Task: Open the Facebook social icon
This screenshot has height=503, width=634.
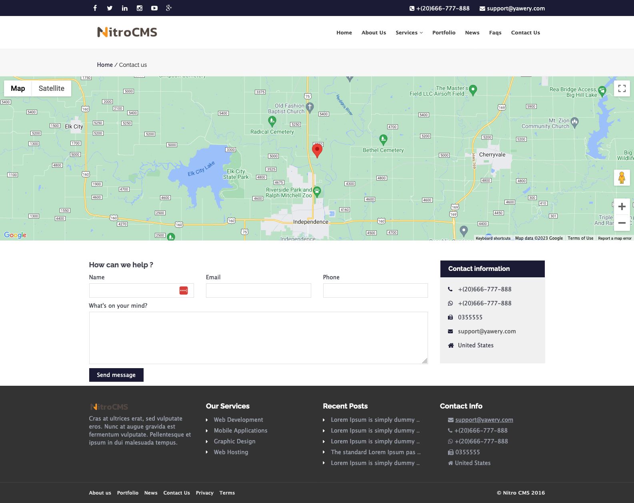Action: 95,8
